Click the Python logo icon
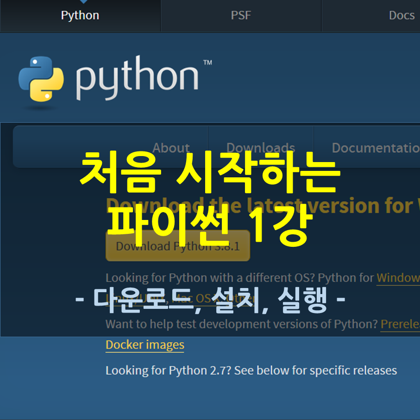This screenshot has width=420, height=420. coord(41,79)
